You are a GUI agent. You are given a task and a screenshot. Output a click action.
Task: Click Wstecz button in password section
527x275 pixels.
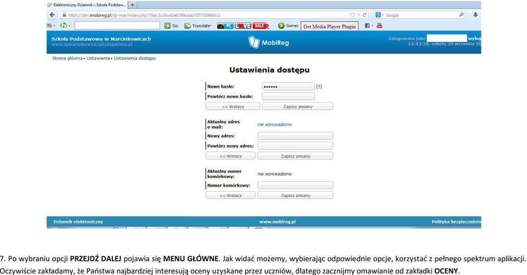click(233, 106)
